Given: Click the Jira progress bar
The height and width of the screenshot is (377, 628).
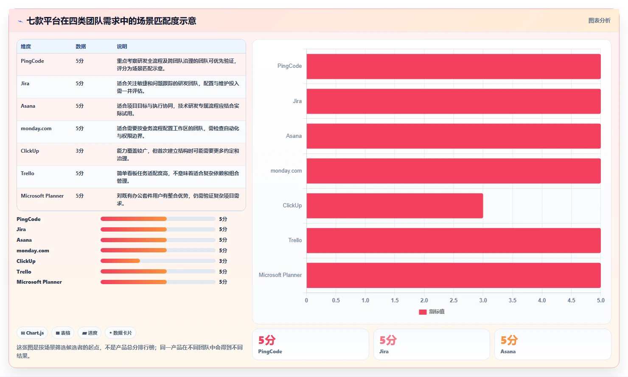Looking at the screenshot, I should click(x=158, y=229).
